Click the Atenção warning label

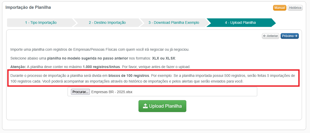click(18, 67)
